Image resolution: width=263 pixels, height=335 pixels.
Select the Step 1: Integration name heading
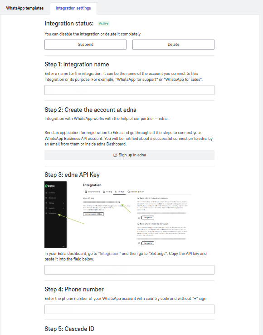click(77, 64)
